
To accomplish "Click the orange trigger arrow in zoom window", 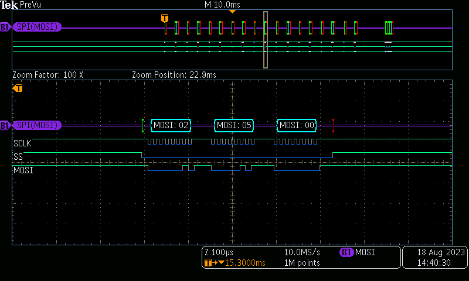I will point(18,88).
